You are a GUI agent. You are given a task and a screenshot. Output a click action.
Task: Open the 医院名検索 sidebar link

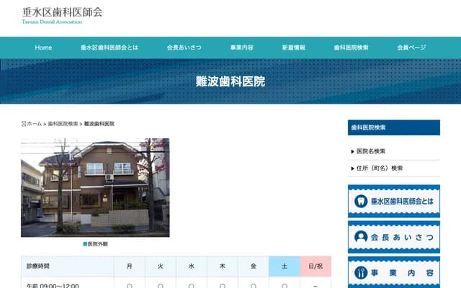point(371,151)
